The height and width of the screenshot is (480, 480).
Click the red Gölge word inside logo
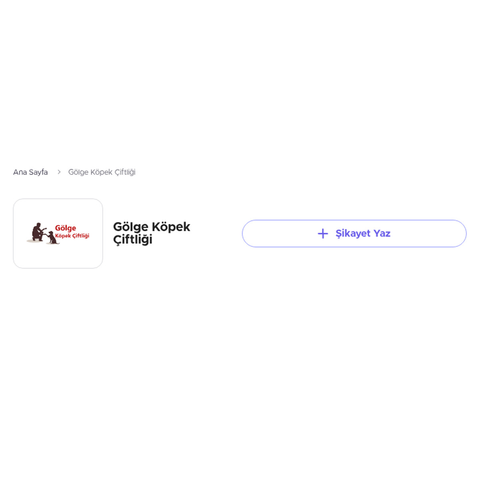[66, 228]
